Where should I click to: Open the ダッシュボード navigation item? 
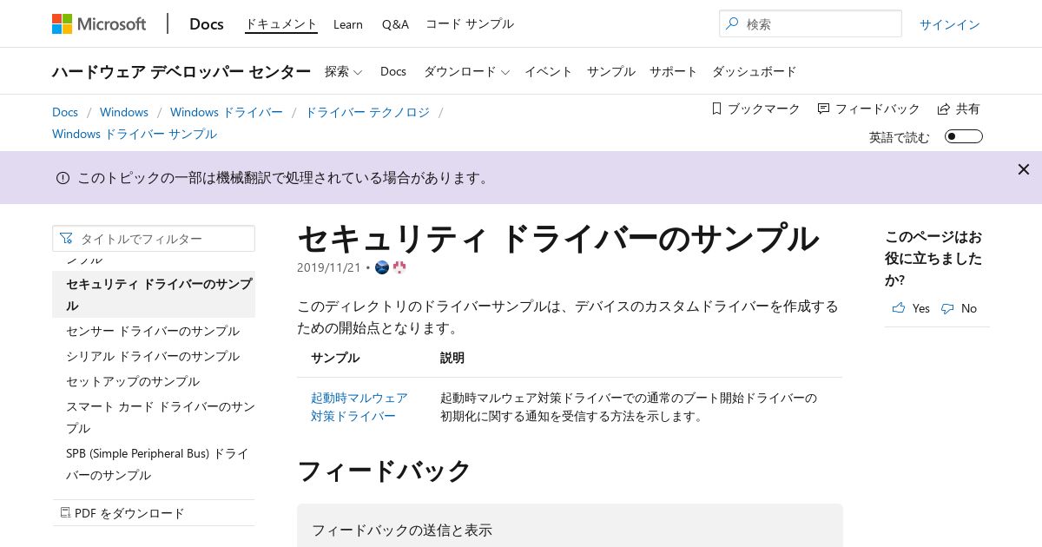point(755,71)
